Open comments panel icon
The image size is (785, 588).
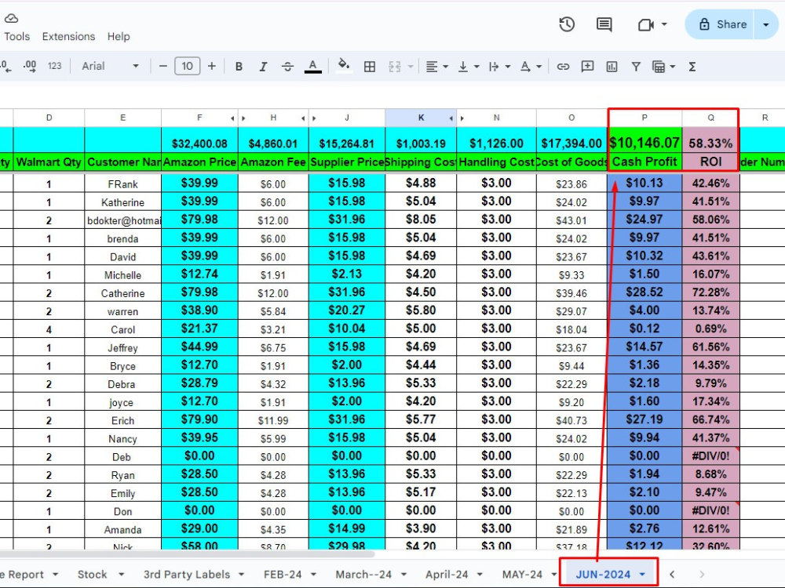(604, 24)
